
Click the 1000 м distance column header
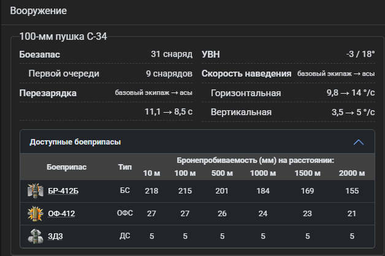(263, 173)
